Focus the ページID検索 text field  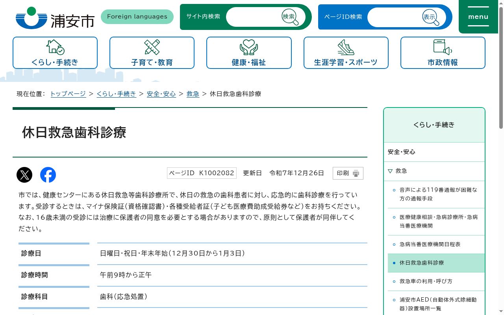pyautogui.click(x=395, y=17)
